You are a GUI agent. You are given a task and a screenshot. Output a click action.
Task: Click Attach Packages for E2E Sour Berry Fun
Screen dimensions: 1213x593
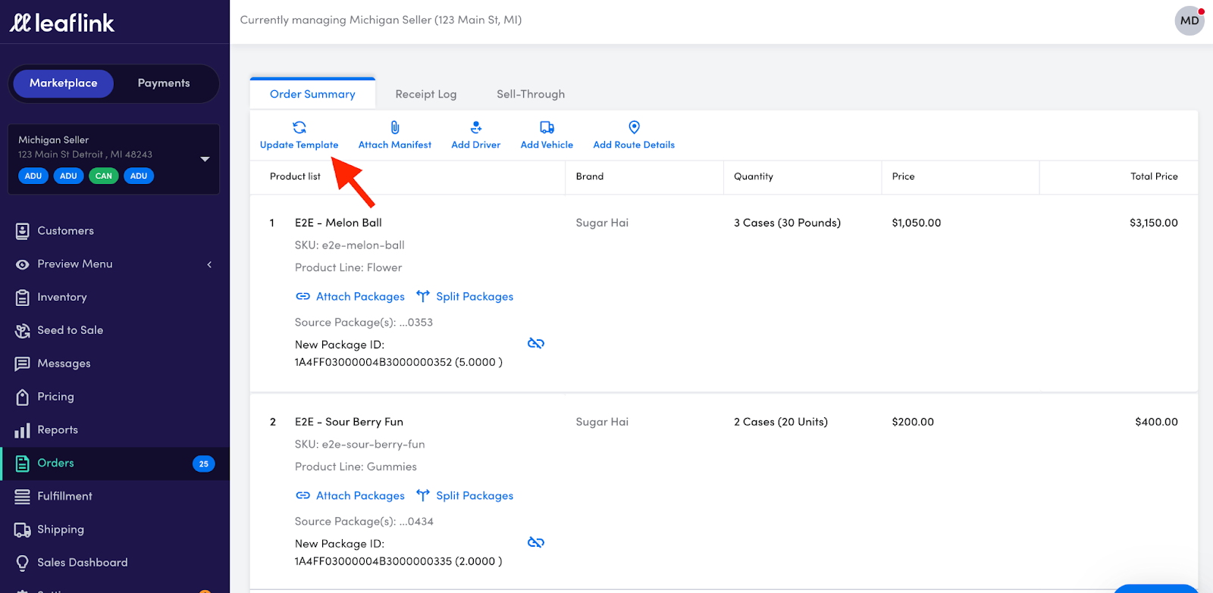(x=360, y=496)
